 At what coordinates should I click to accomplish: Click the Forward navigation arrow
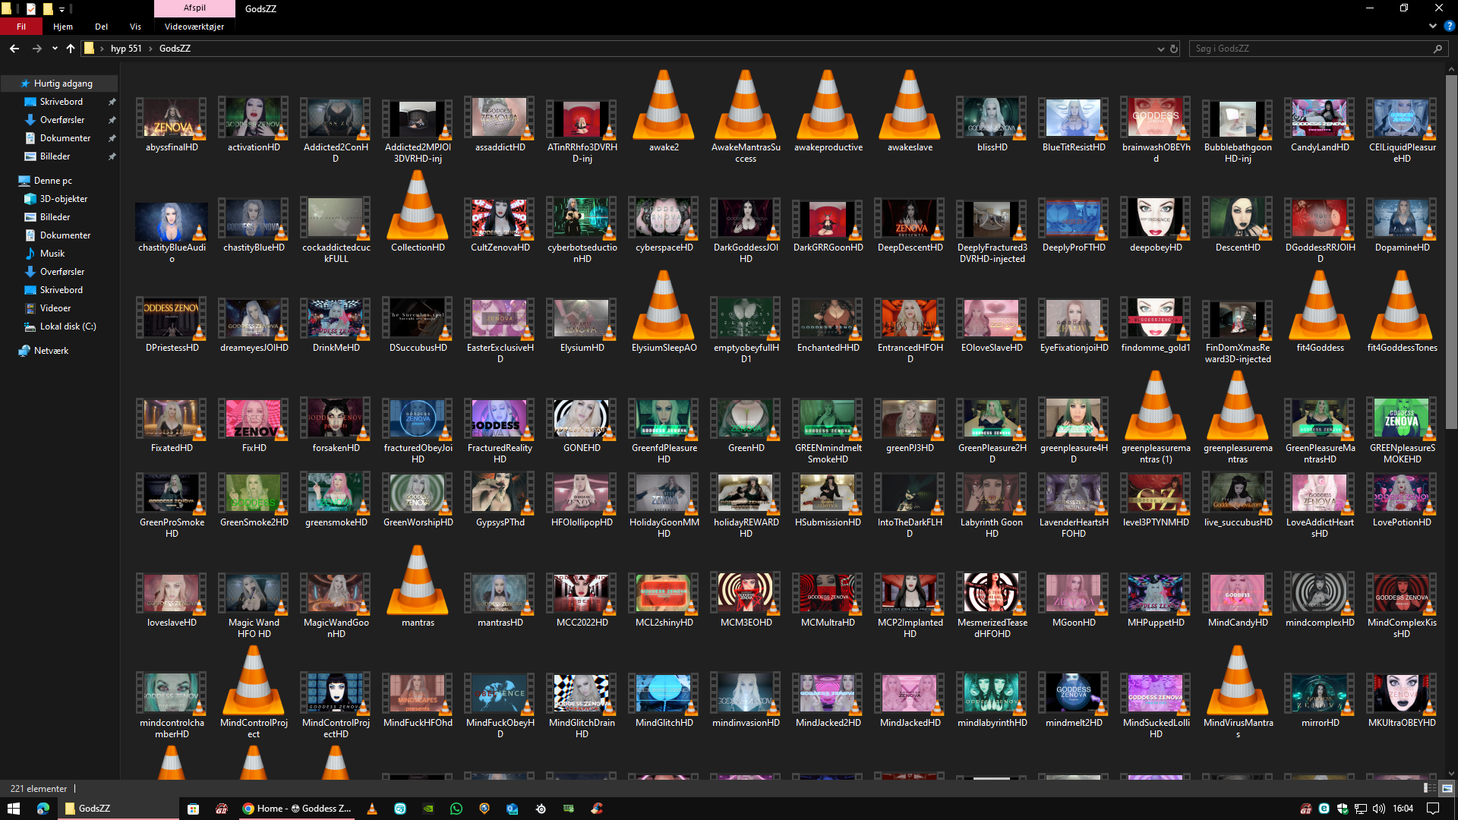36,48
